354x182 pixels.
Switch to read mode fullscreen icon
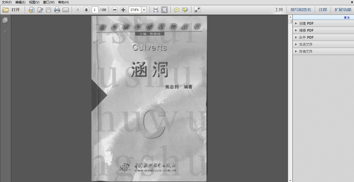click(x=197, y=10)
